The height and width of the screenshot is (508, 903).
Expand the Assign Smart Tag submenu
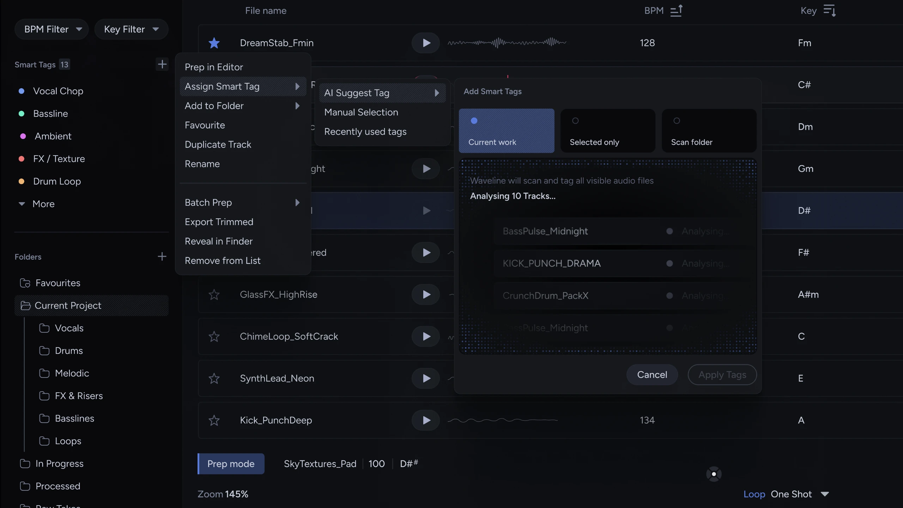[x=243, y=86]
